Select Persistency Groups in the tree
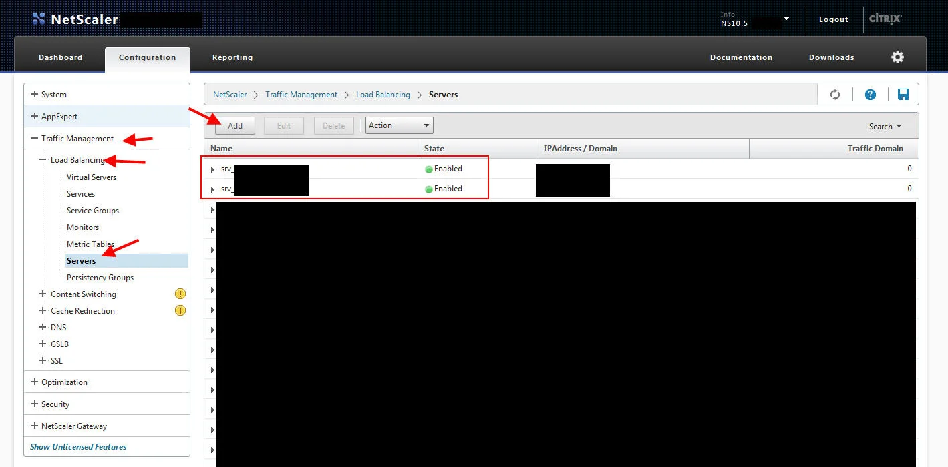Image resolution: width=948 pixels, height=467 pixels. coord(100,278)
